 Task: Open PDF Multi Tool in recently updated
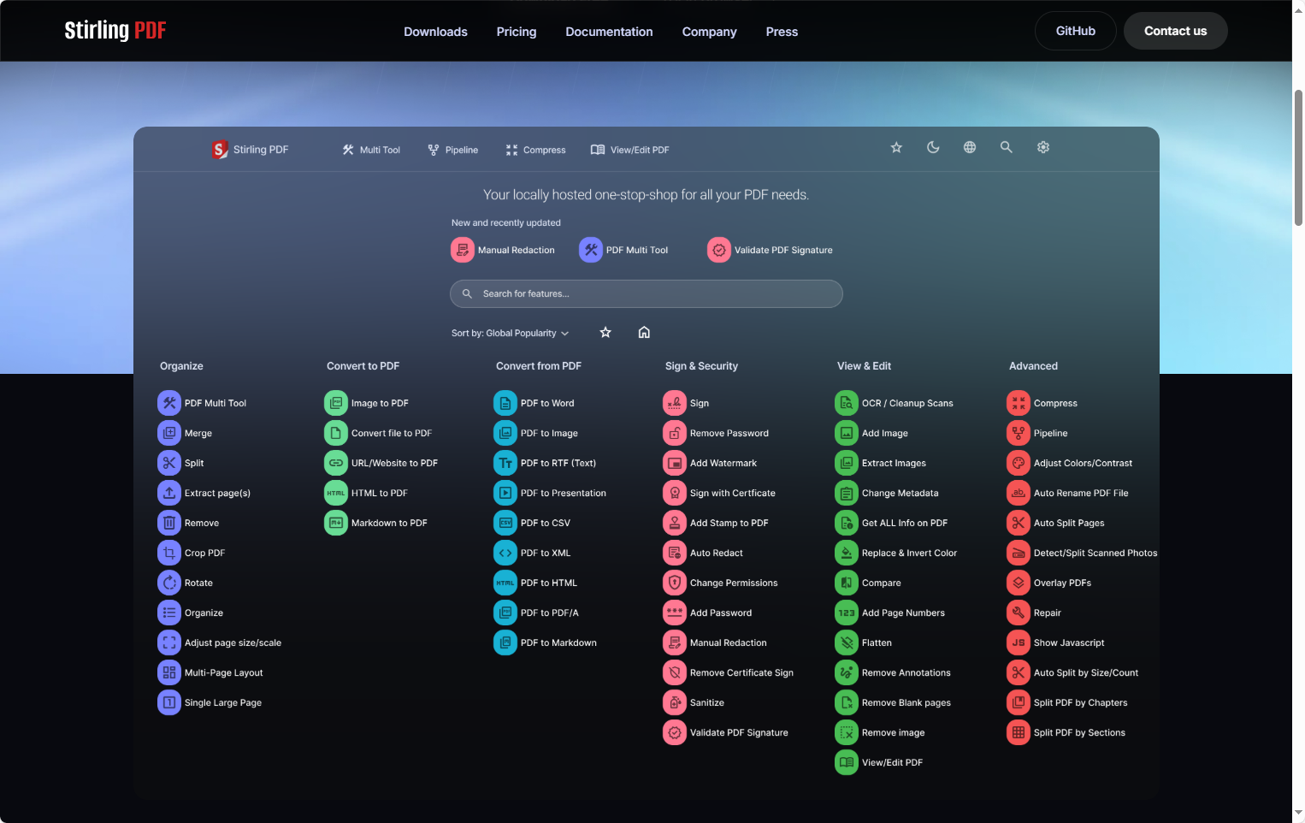tap(623, 250)
